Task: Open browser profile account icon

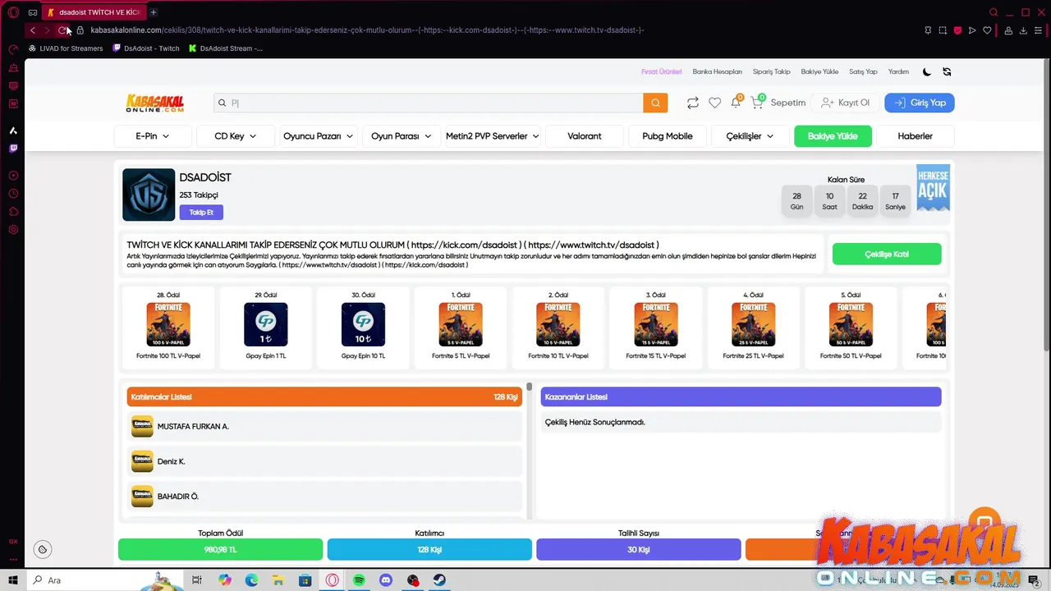Action: coord(1008,30)
